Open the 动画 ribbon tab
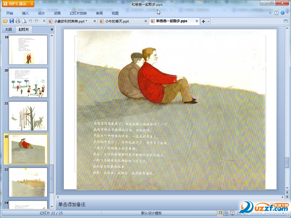Image resolution: width=291 pixels, height=218 pixels. pos(57,13)
